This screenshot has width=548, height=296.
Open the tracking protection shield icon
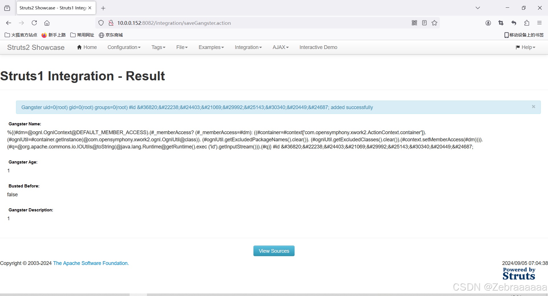point(101,23)
